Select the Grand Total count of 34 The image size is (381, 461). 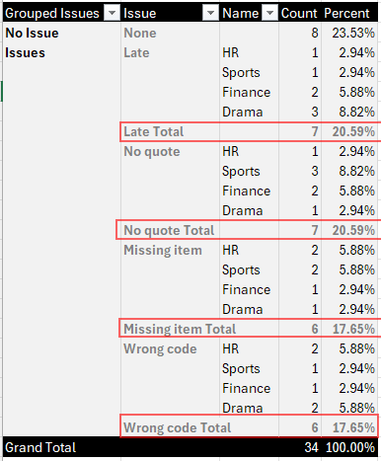click(x=311, y=447)
